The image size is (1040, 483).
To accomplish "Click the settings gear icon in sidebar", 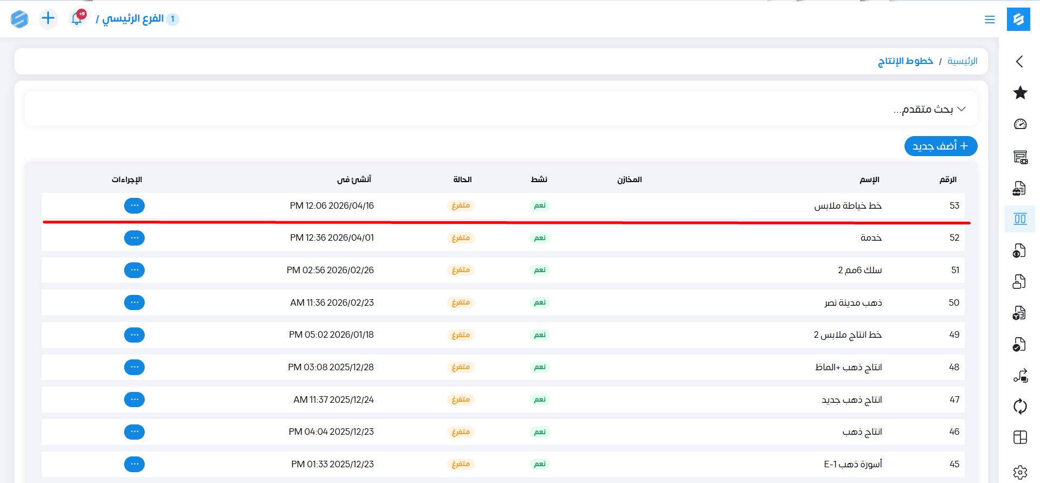I will (x=1020, y=472).
